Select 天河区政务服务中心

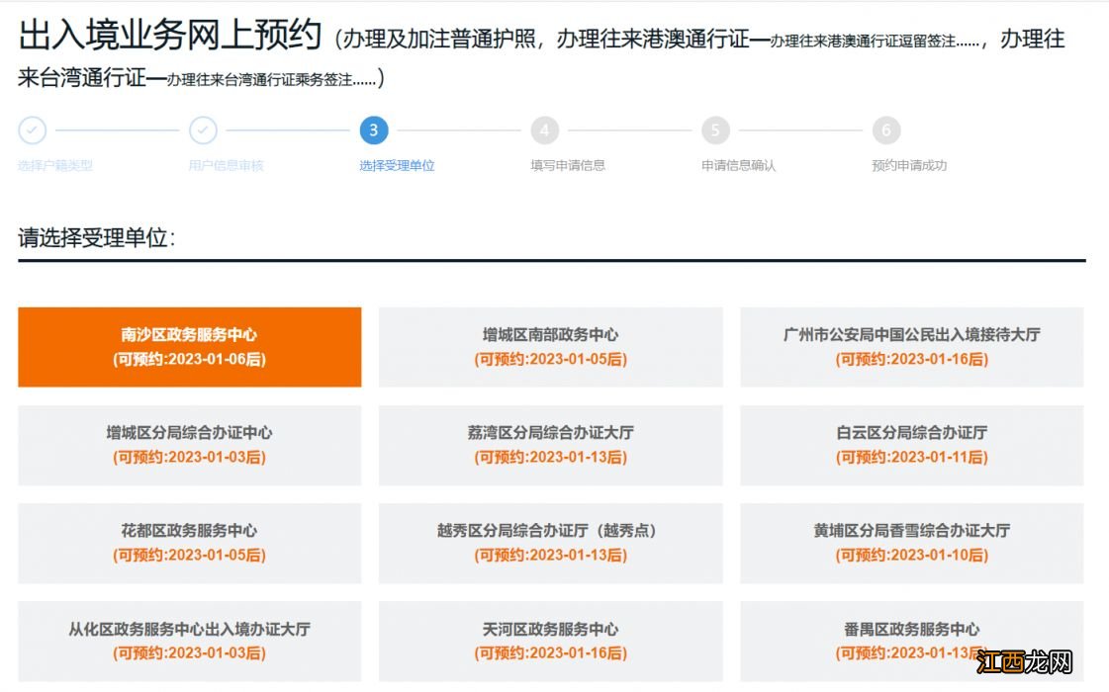point(550,641)
